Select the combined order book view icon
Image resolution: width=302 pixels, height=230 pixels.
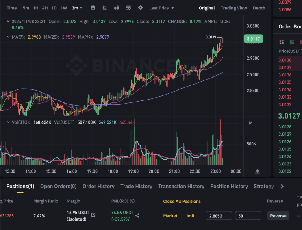282,42
